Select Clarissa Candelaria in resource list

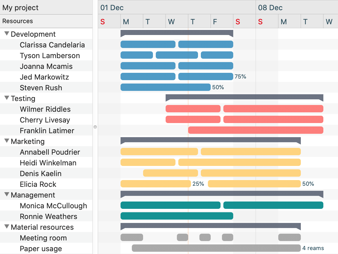coord(52,45)
